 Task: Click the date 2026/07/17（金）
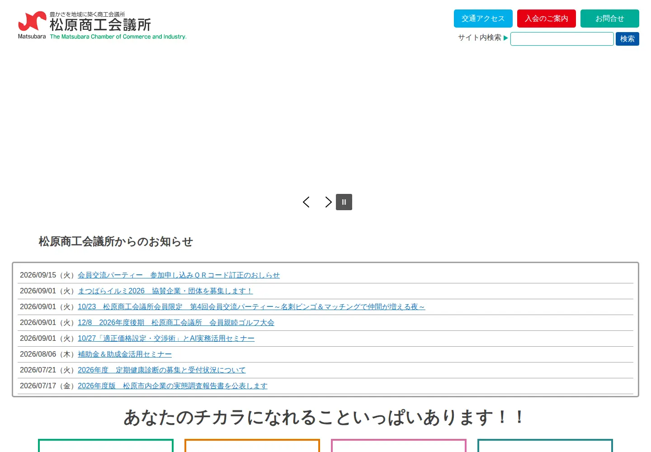click(x=48, y=386)
